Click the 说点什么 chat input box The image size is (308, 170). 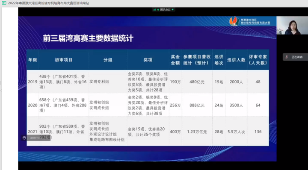tap(36, 138)
